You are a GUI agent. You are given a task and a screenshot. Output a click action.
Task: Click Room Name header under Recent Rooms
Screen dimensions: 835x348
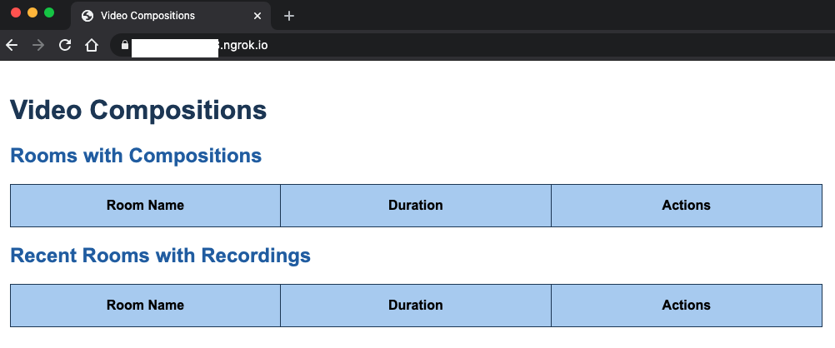[145, 306]
